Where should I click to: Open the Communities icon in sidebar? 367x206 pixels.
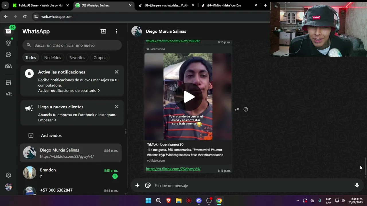[x=9, y=66]
